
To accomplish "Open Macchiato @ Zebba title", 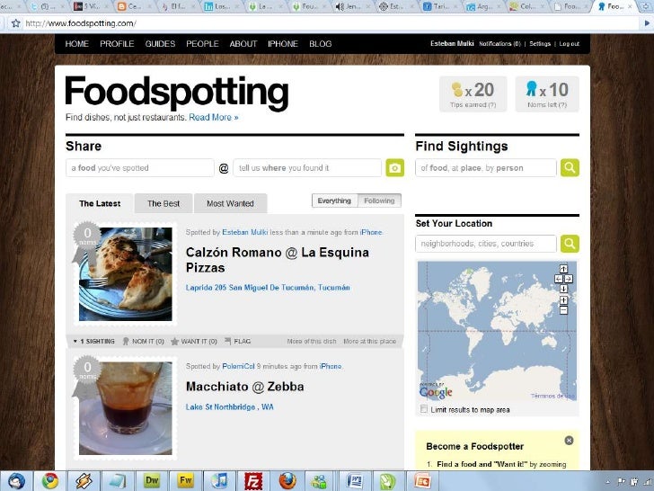I will [245, 387].
